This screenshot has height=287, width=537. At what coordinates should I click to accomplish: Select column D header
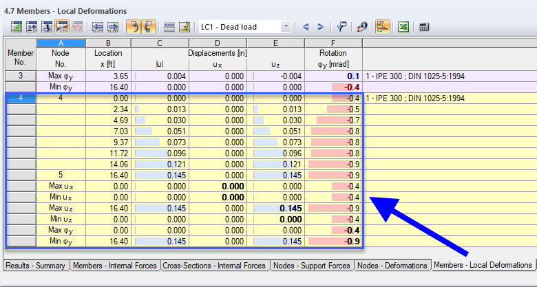pyautogui.click(x=218, y=43)
